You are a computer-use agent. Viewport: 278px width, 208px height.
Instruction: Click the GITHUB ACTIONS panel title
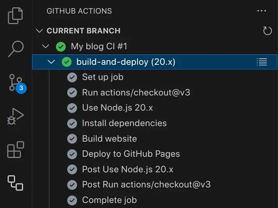[x=79, y=11]
